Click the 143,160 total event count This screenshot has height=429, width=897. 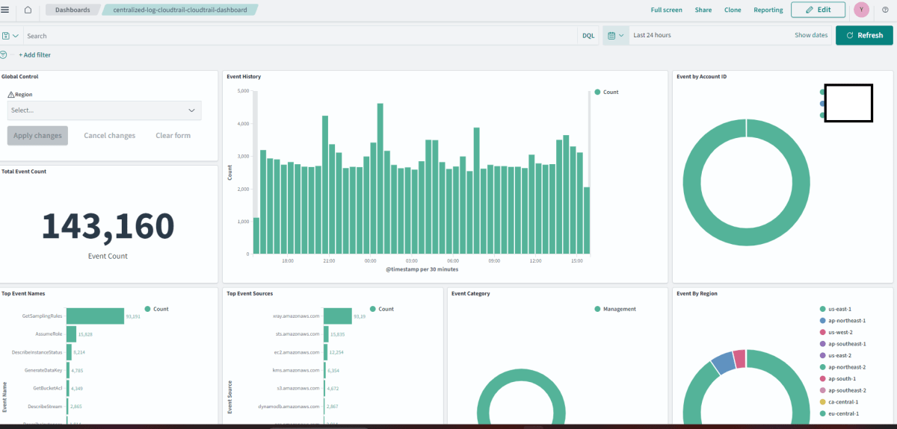pyautogui.click(x=108, y=226)
